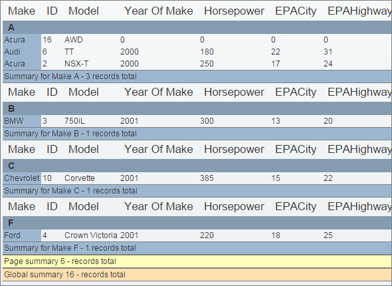Click the group A header row

point(197,27)
